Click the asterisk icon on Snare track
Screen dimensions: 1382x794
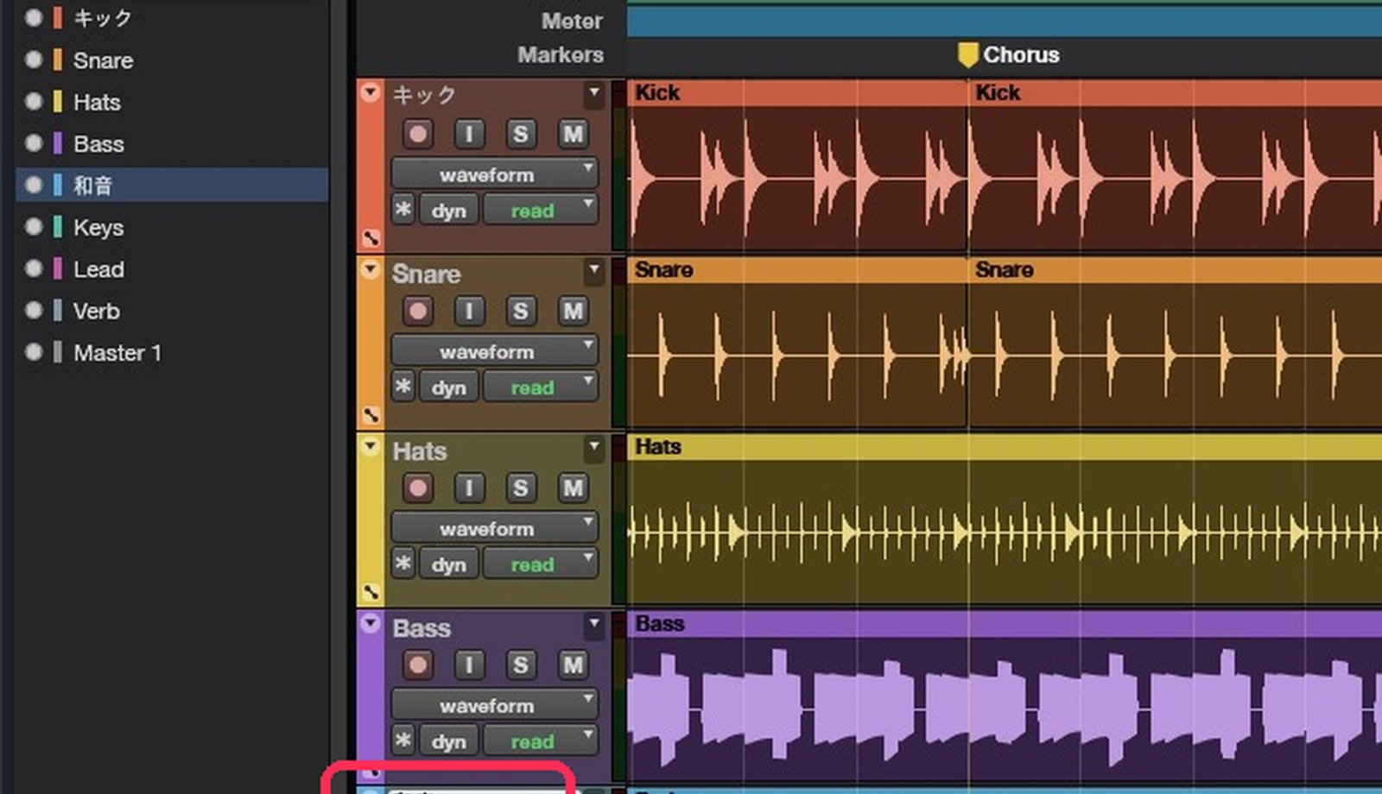pos(403,387)
